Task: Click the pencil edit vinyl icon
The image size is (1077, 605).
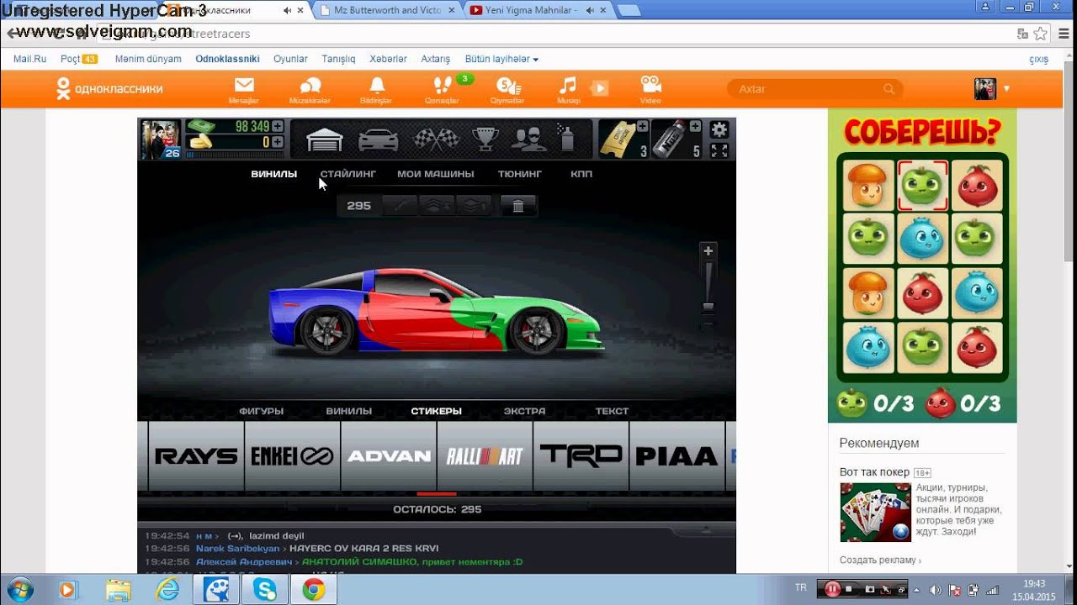Action: [400, 206]
